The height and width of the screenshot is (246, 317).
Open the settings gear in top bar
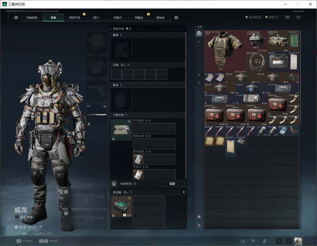tap(298, 17)
